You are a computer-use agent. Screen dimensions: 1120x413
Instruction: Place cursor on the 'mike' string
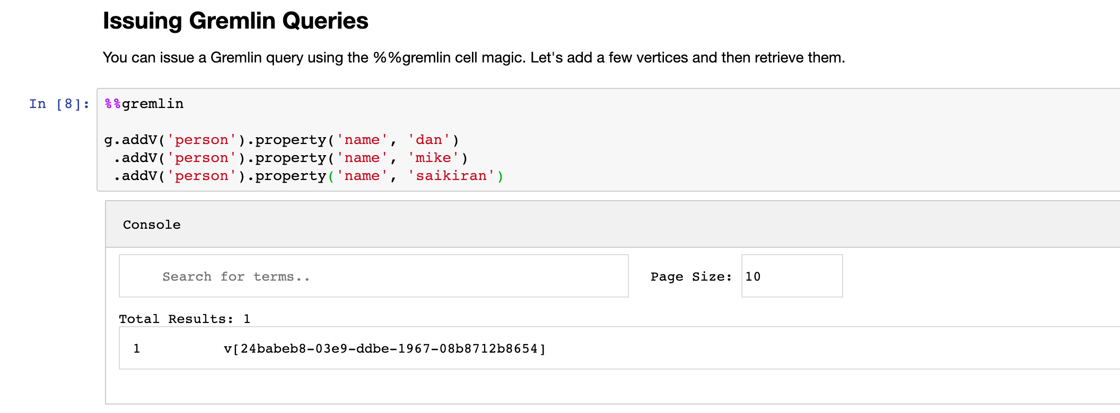coord(433,158)
